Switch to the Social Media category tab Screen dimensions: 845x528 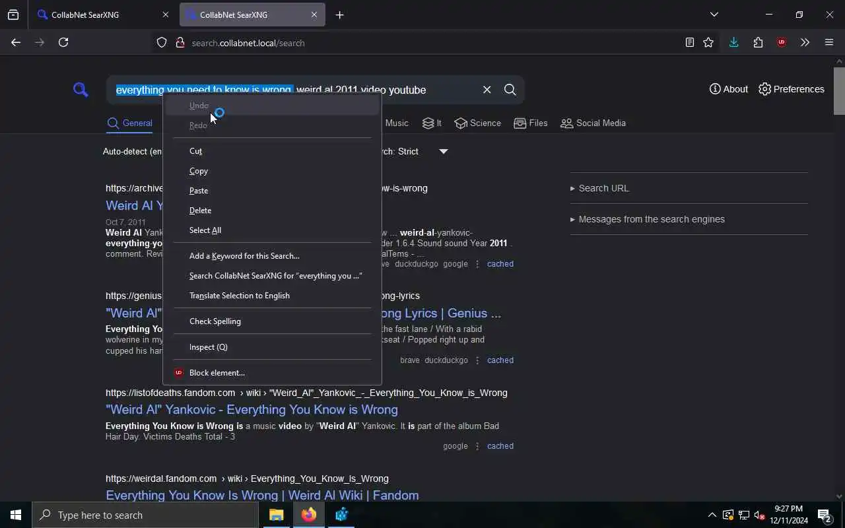(593, 123)
